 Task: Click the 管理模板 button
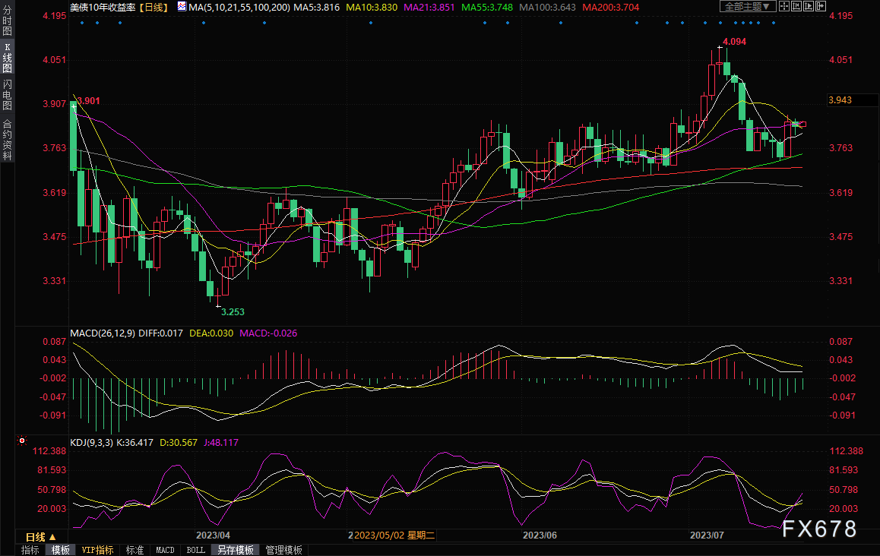point(284,551)
